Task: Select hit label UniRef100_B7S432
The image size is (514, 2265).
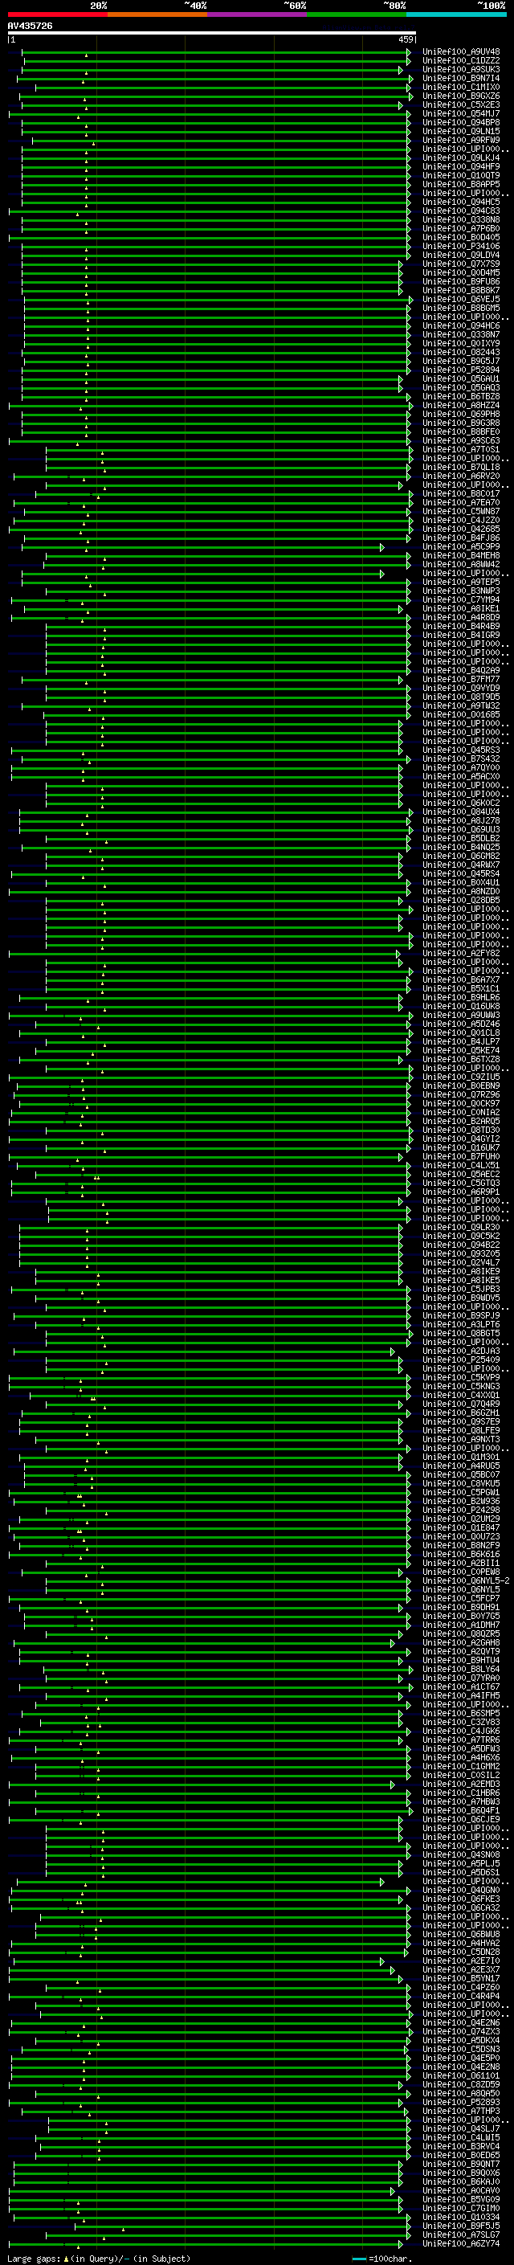Action: [x=461, y=758]
